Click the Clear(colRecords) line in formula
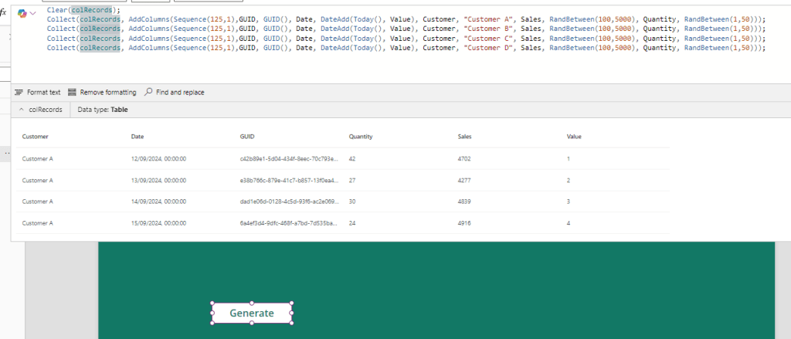791x339 pixels. pos(83,10)
